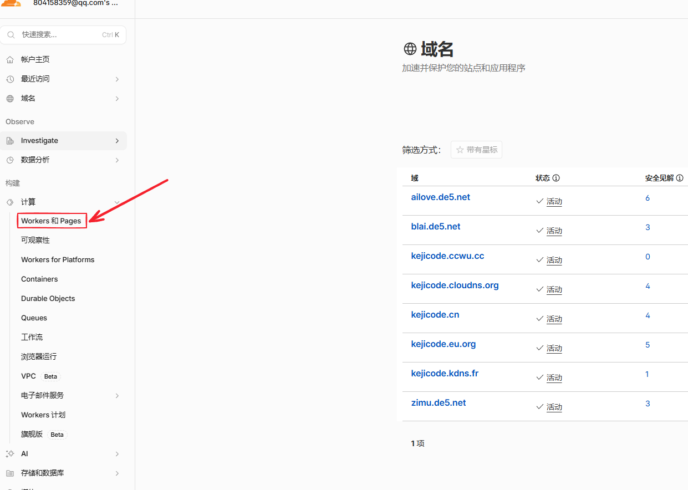This screenshot has width=688, height=490.
Task: Click security insights count 5 for kejicode.eu.org
Action: coord(648,345)
